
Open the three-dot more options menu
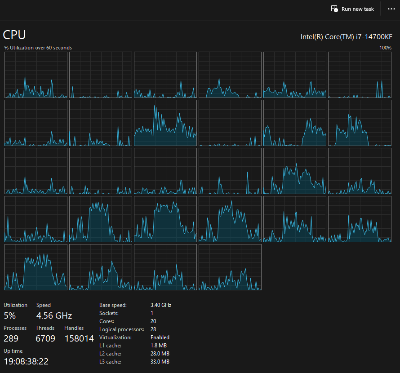(x=391, y=9)
